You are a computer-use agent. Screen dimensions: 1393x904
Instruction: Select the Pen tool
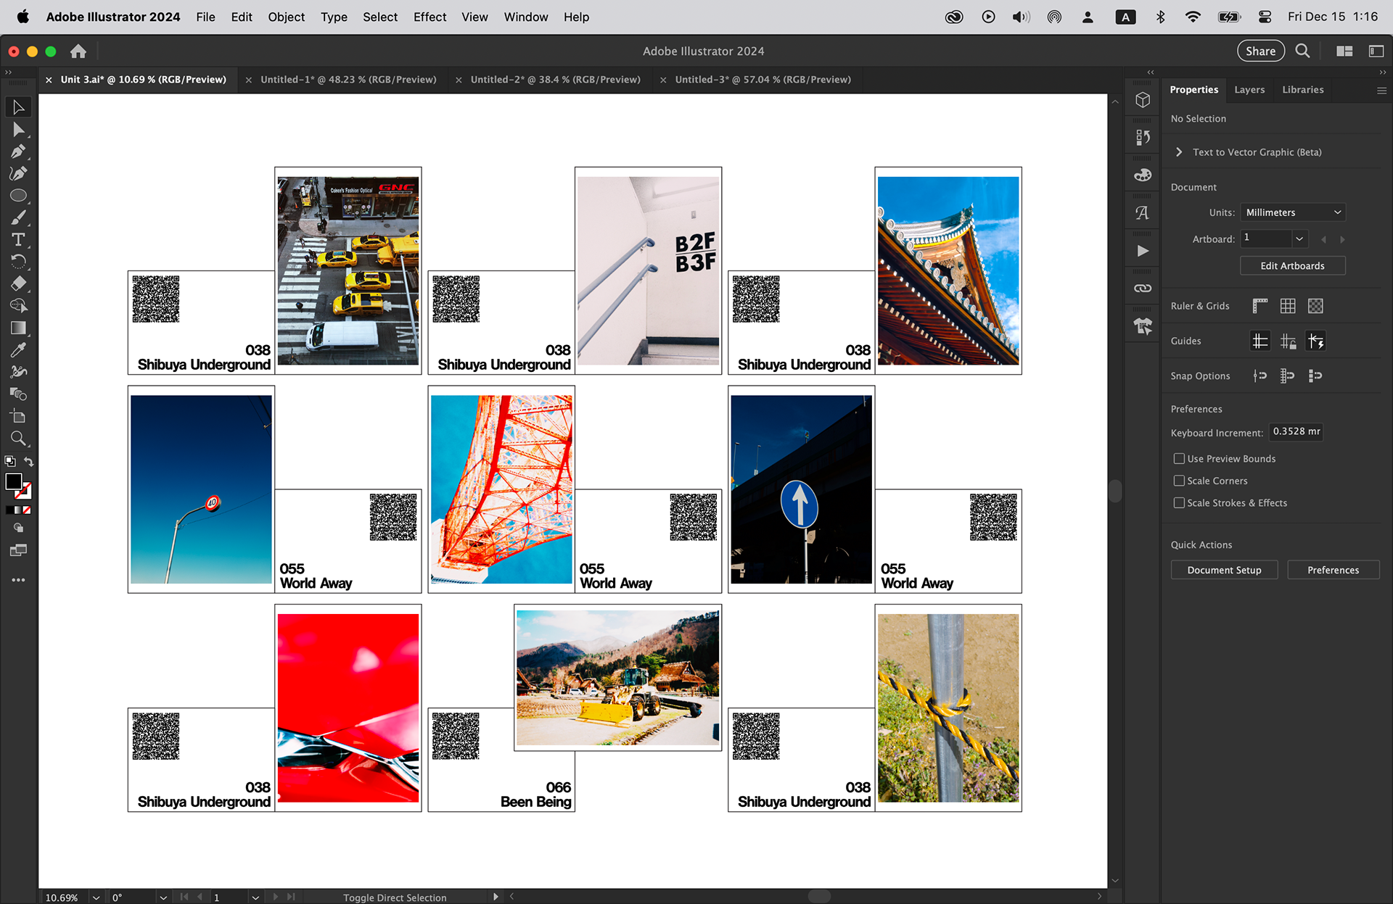(x=18, y=152)
